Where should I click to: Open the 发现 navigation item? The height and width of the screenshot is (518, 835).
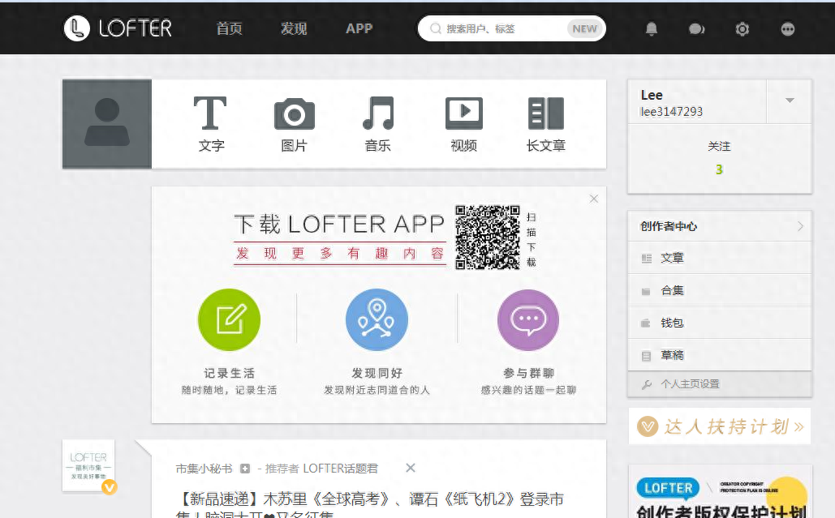294,28
